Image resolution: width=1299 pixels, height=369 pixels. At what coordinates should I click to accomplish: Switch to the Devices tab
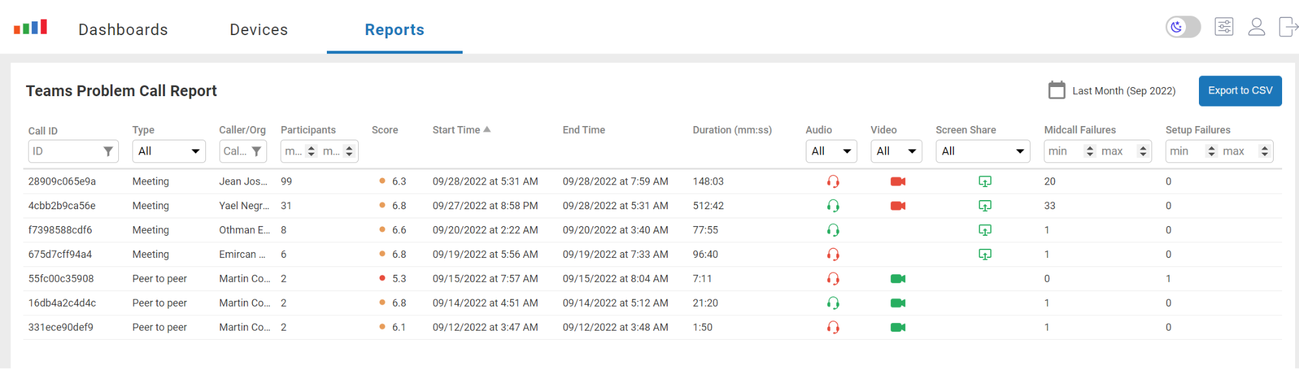(x=259, y=30)
